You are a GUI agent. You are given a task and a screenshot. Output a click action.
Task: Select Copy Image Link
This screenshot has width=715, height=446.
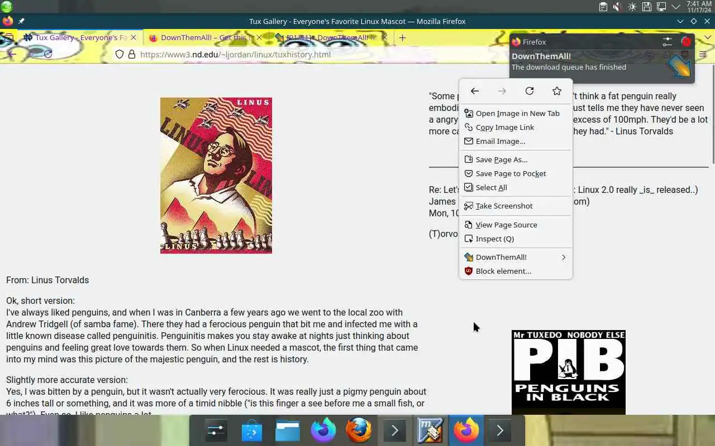(516, 127)
